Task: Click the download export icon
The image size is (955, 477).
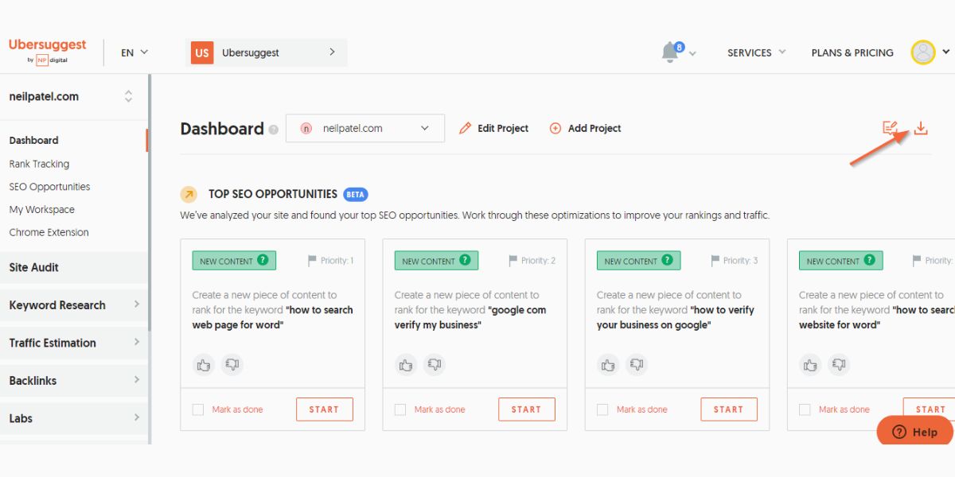Action: [x=921, y=128]
